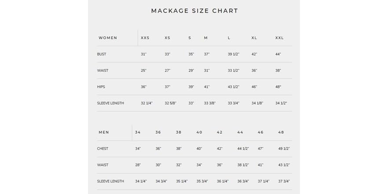Select women's Sleeve Length row label
The height and width of the screenshot is (194, 388).
coord(110,103)
